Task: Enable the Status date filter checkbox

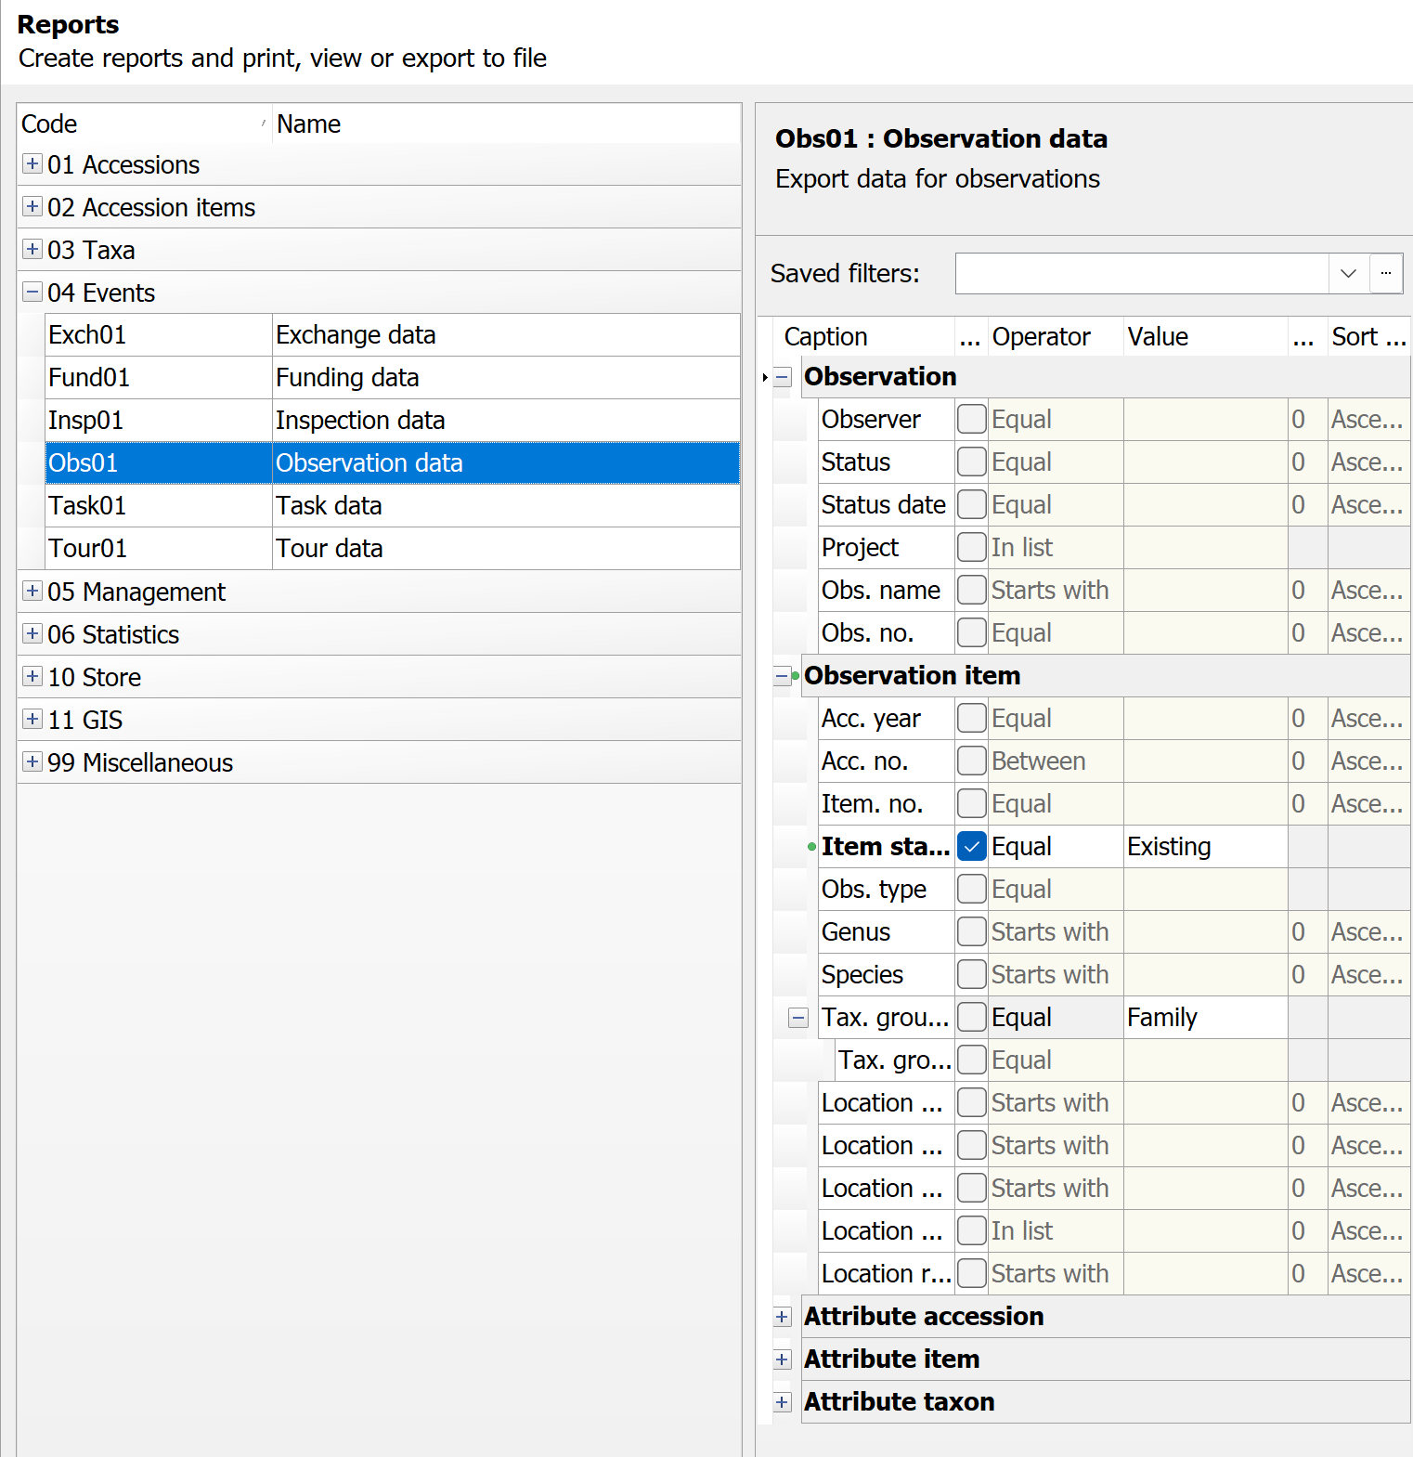Action: (x=972, y=505)
